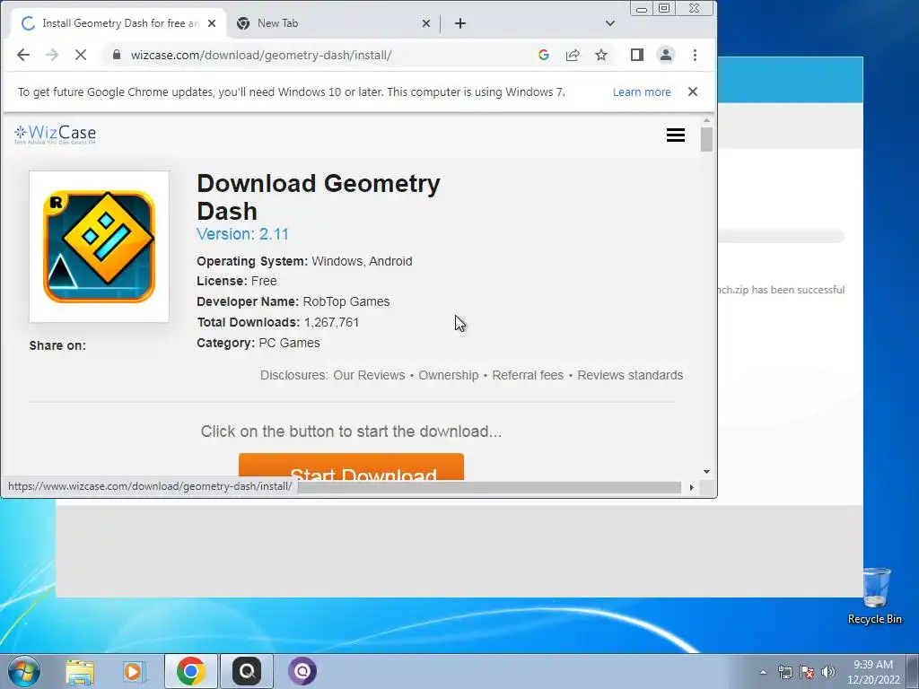The height and width of the screenshot is (689, 919).
Task: Open the Reviews standards link
Action: (630, 375)
